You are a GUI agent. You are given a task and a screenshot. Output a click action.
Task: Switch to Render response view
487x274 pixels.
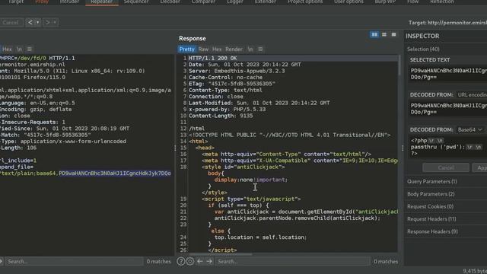click(x=234, y=49)
